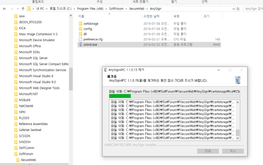This screenshot has width=263, height=165.
Task: Click the AnySign search box
Action: tap(253, 9)
